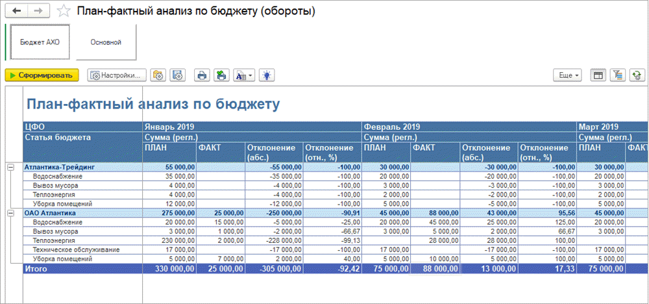Toggle the tabs panel view button

coord(598,75)
